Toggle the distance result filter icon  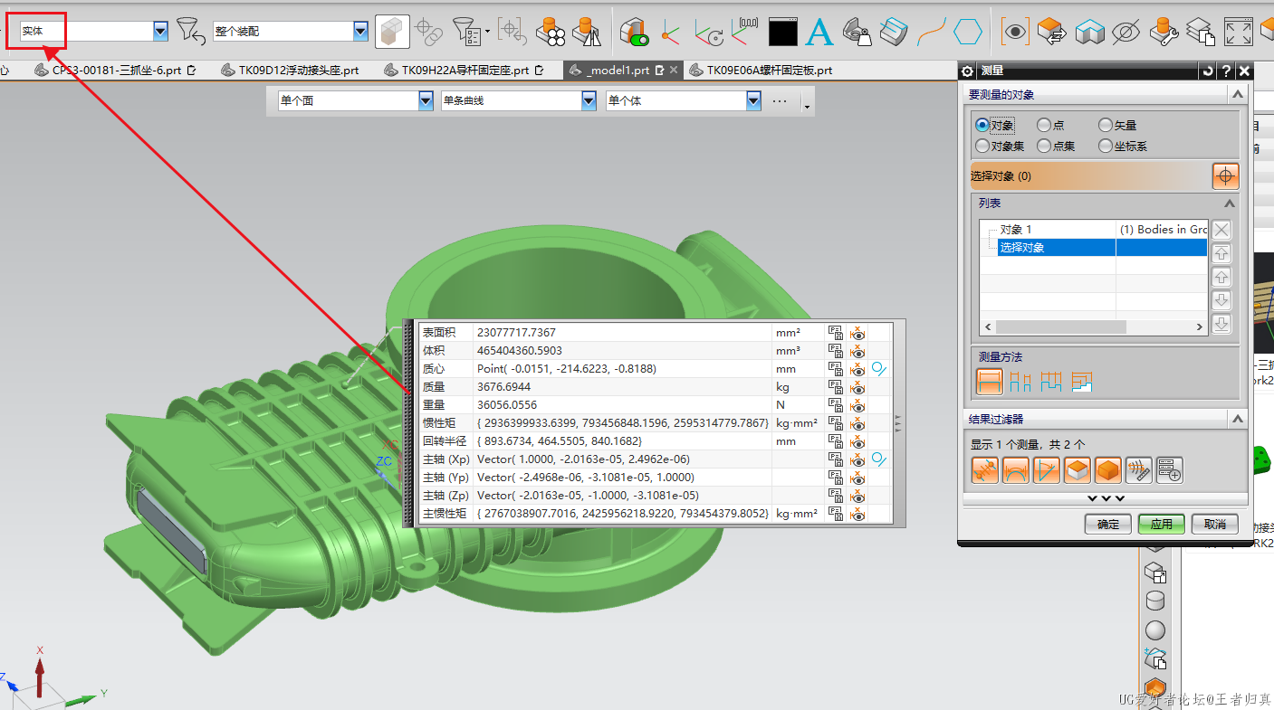coord(985,469)
